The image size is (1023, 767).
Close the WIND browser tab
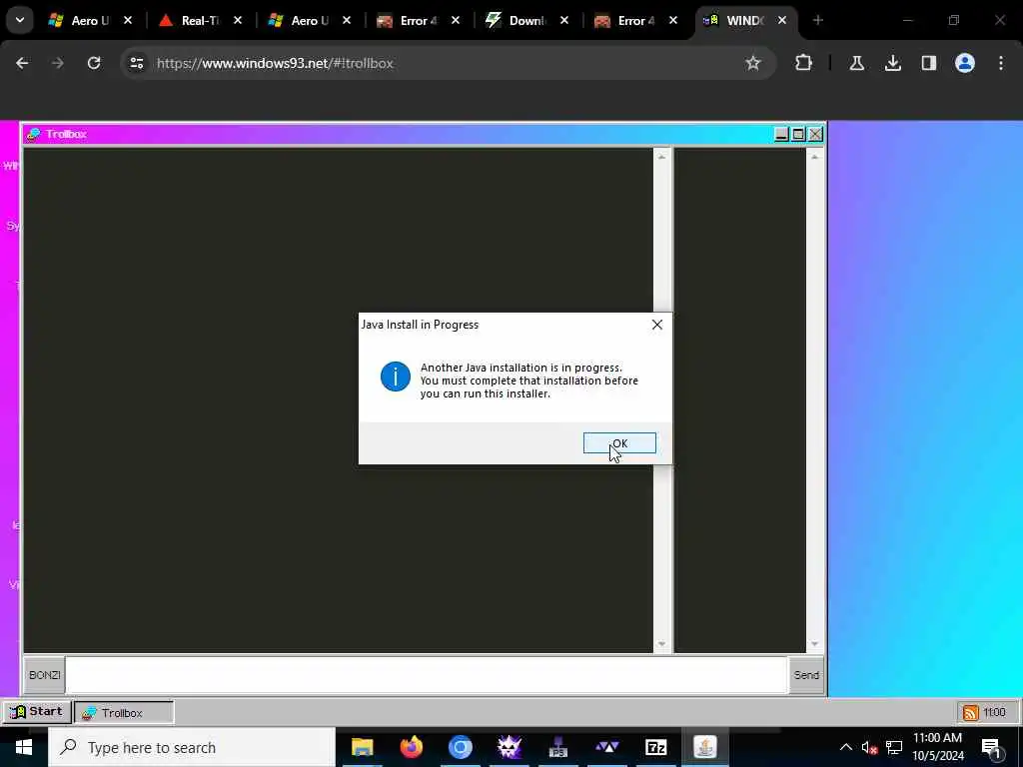[782, 21]
